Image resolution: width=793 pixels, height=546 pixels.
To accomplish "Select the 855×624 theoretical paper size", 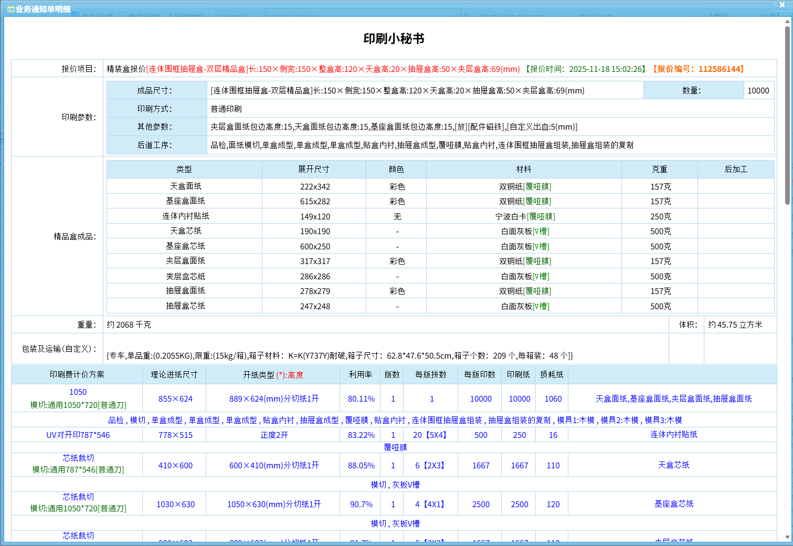I will coord(175,399).
